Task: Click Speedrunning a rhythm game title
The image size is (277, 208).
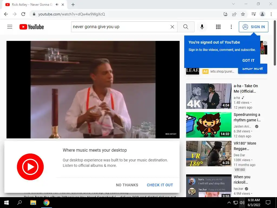Action: [x=247, y=117]
